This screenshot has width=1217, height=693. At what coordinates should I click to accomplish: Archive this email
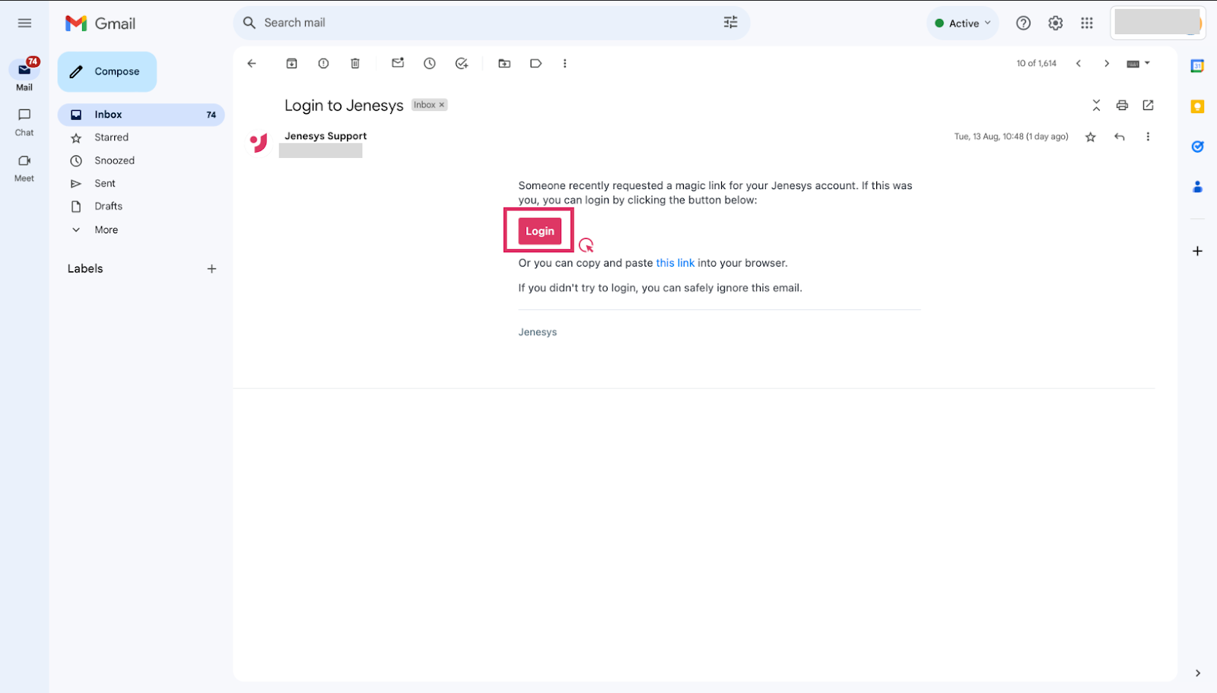click(291, 64)
